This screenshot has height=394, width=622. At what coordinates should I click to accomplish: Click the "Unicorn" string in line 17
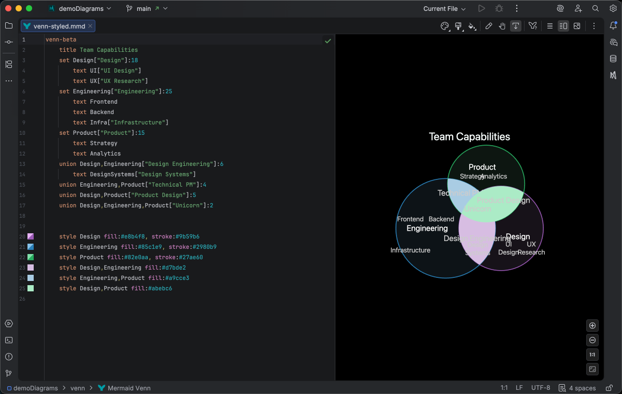pyautogui.click(x=188, y=205)
